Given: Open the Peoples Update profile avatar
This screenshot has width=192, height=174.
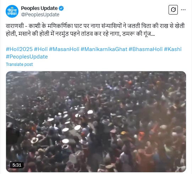Looking at the screenshot, I should tap(12, 11).
